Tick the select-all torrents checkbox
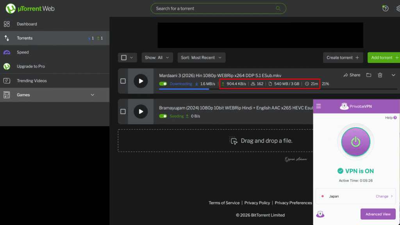This screenshot has height=225, width=400. 124,58
